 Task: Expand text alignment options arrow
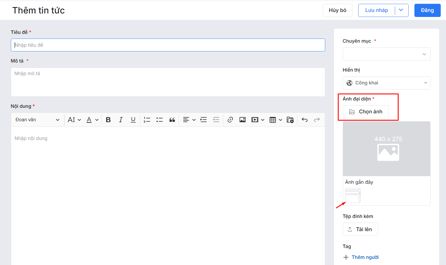[194, 120]
